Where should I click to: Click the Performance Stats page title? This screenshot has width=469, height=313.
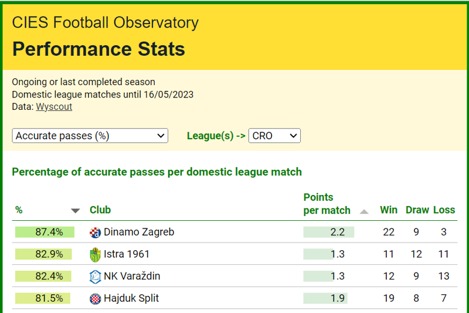pos(98,49)
